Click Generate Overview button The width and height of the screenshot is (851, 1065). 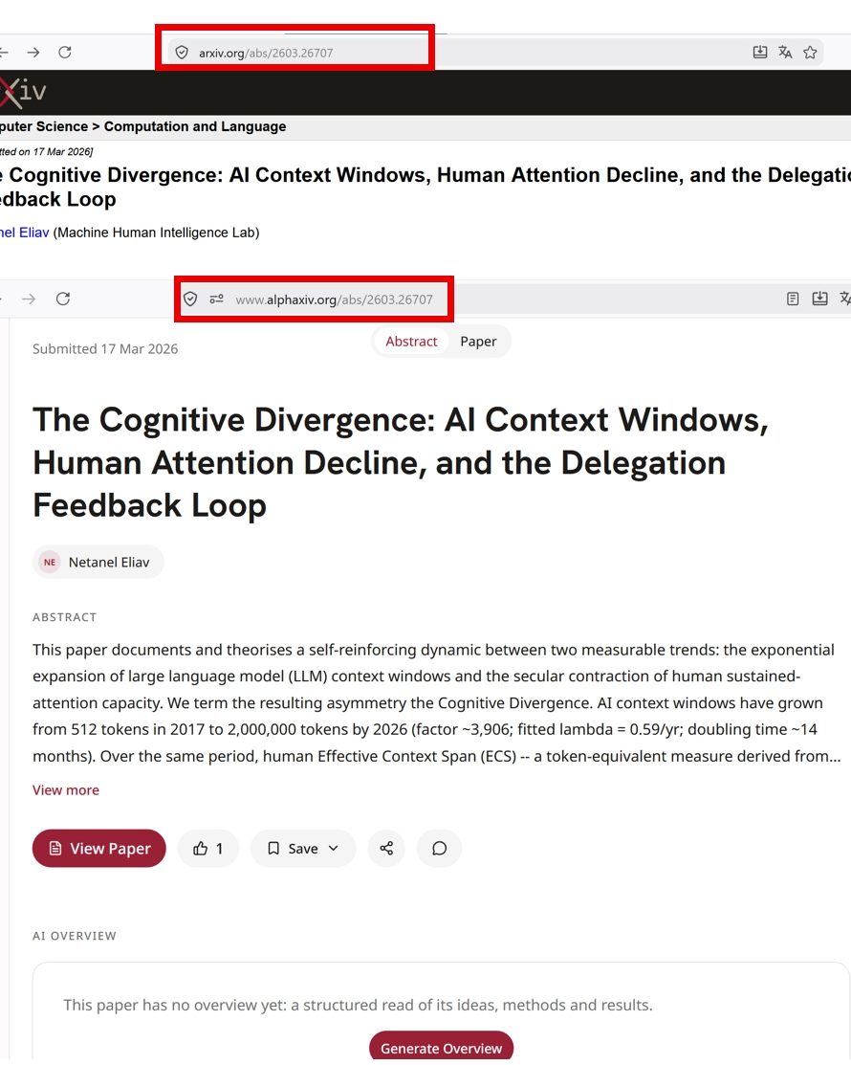tap(441, 1048)
